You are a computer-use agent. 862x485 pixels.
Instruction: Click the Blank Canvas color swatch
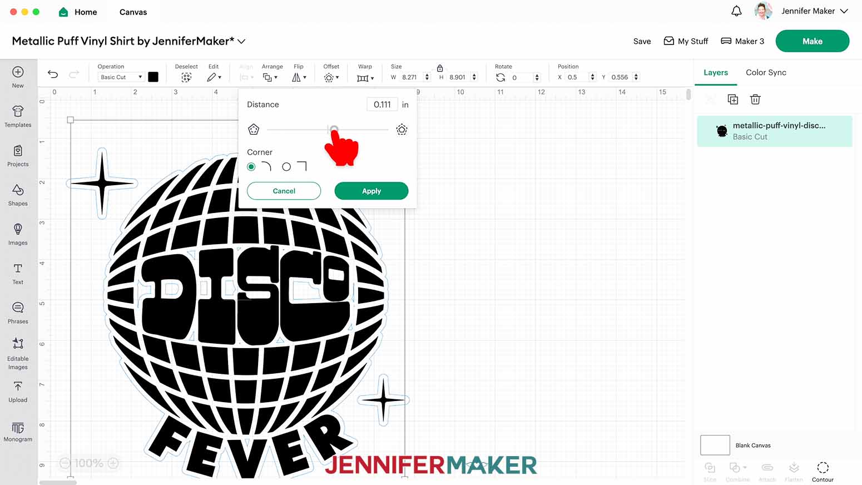tap(715, 445)
